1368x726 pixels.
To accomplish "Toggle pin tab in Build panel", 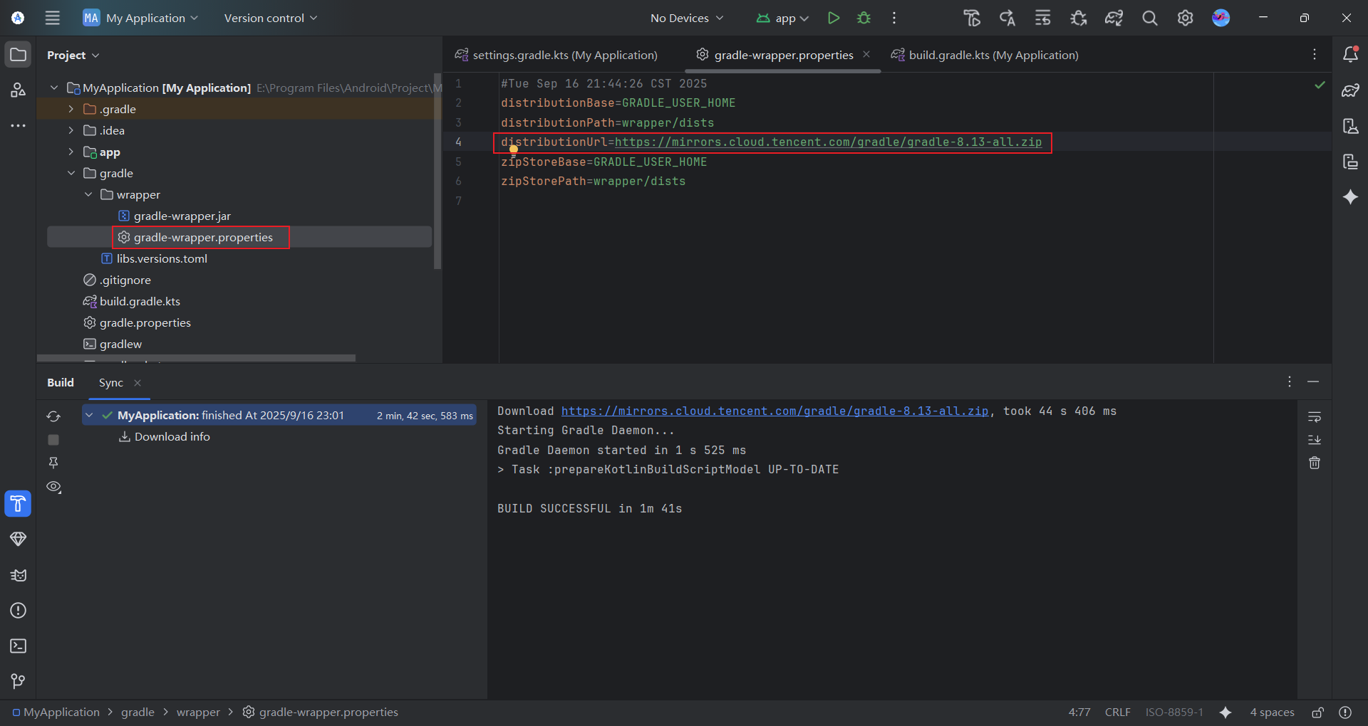I will [53, 463].
